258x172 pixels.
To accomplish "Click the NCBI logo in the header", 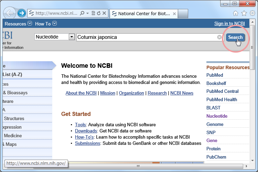I will pos(8,35).
